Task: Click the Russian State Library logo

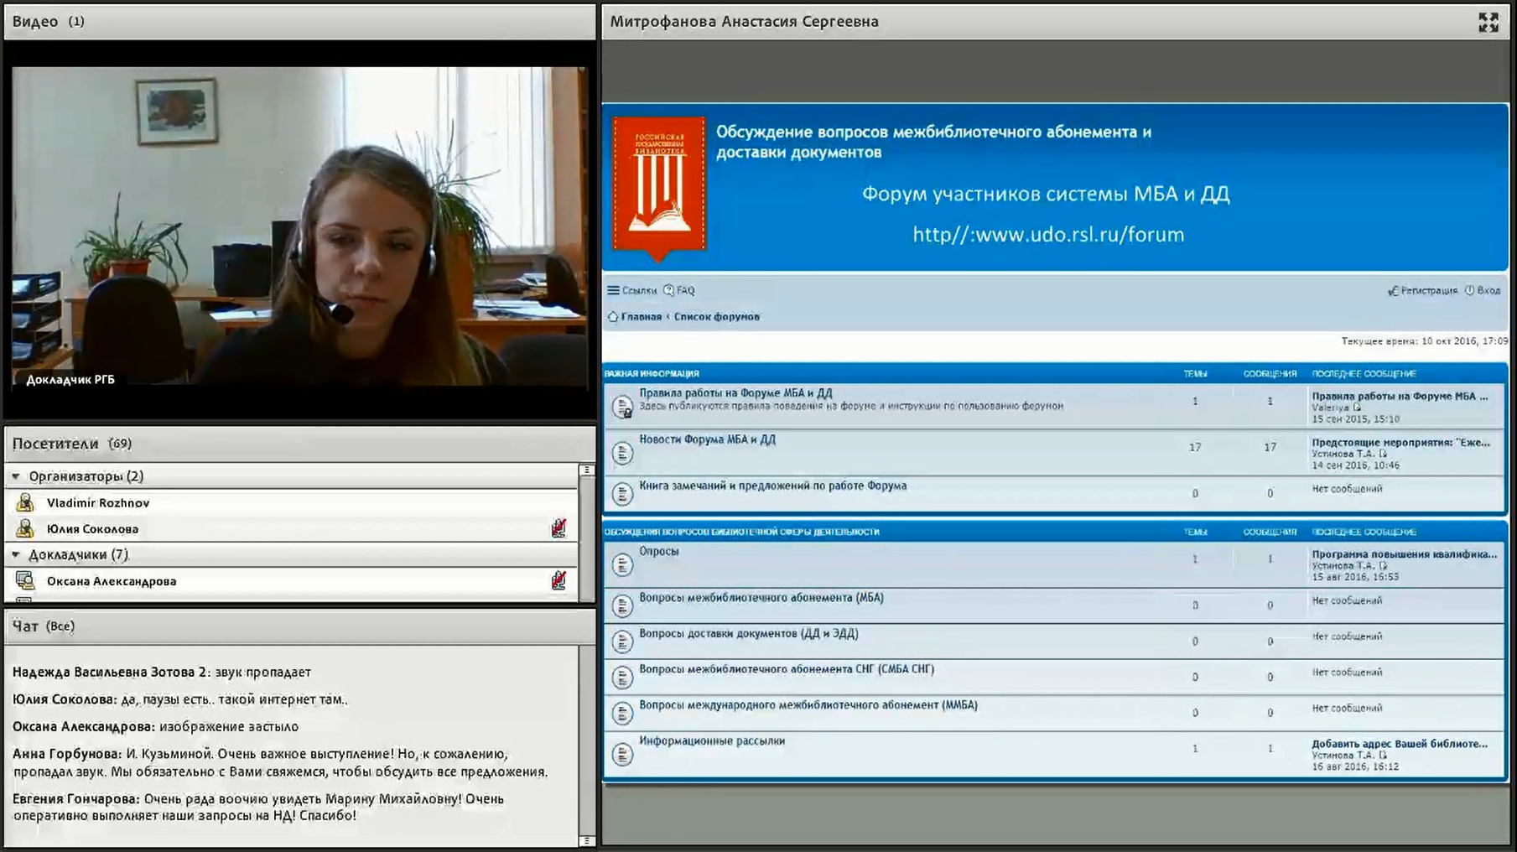Action: tap(658, 186)
